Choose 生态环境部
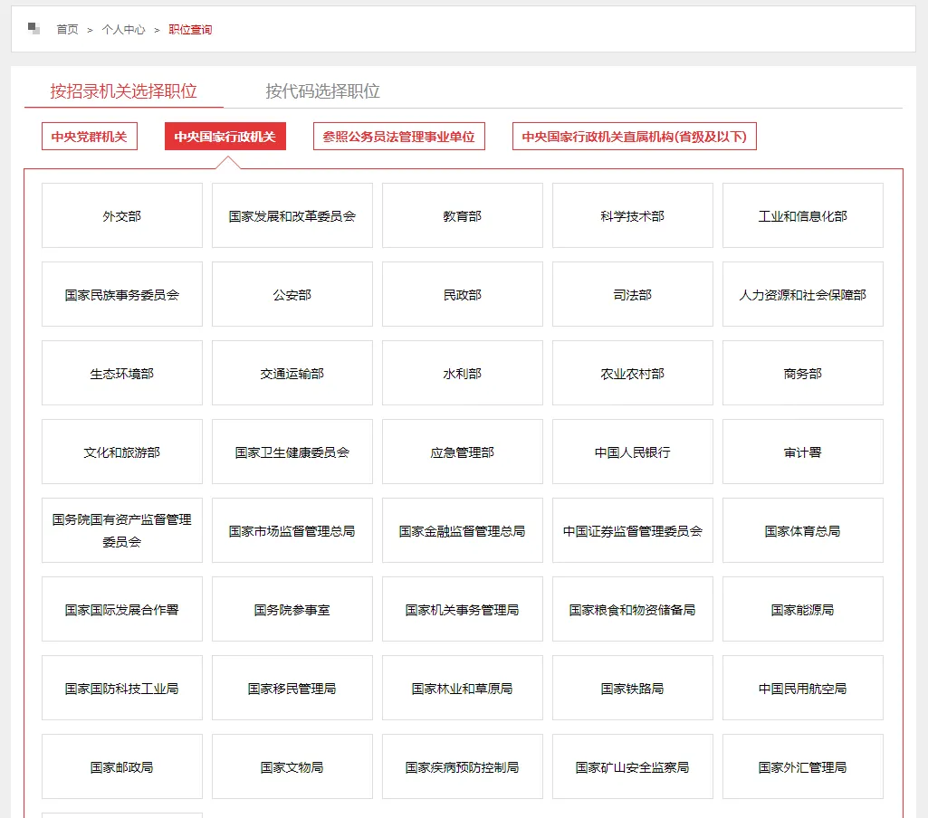Screen dimensions: 928x818 [122, 373]
